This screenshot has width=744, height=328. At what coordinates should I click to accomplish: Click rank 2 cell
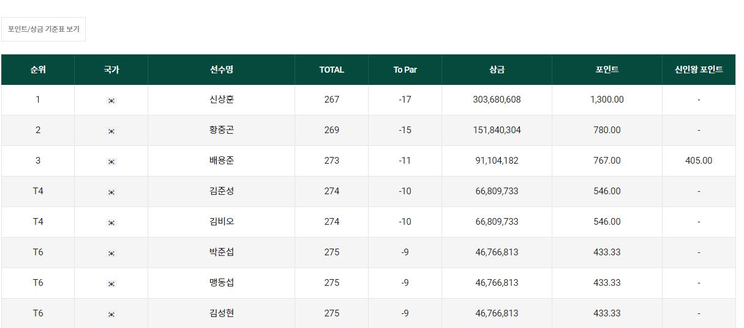click(x=38, y=130)
